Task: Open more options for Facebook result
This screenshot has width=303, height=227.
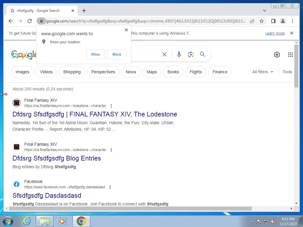Action: [x=110, y=187]
